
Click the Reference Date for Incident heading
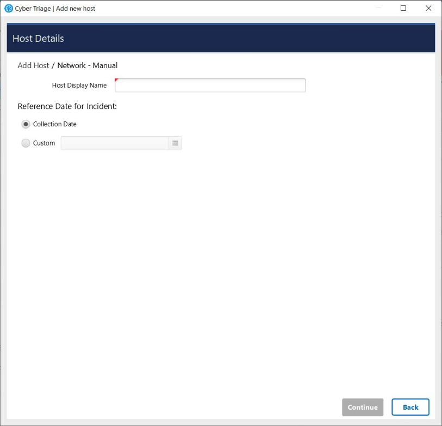[x=67, y=106]
